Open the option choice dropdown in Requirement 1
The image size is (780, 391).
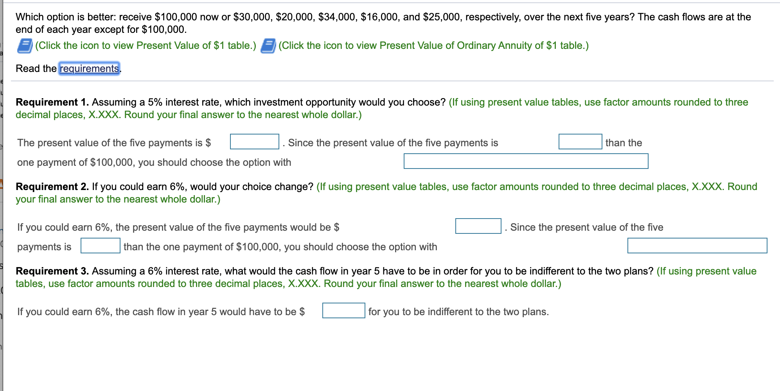[526, 160]
